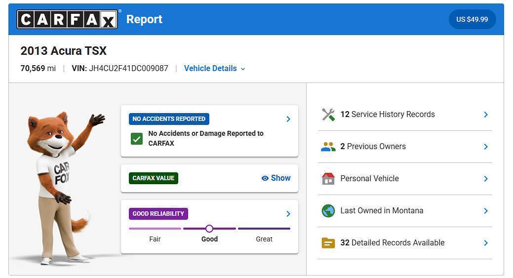Click the NO ACCIDENTS REPORTED badge
This screenshot has height=278, width=513.
169,119
